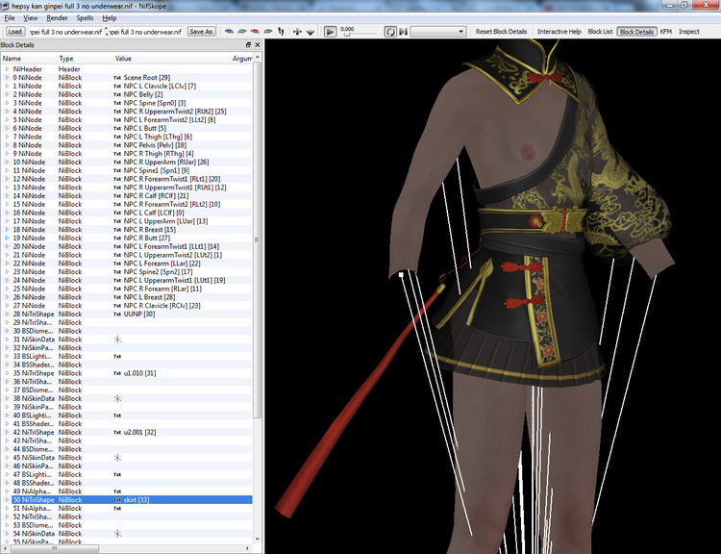Toggle the Inspect panel
721x554 pixels.
click(689, 32)
